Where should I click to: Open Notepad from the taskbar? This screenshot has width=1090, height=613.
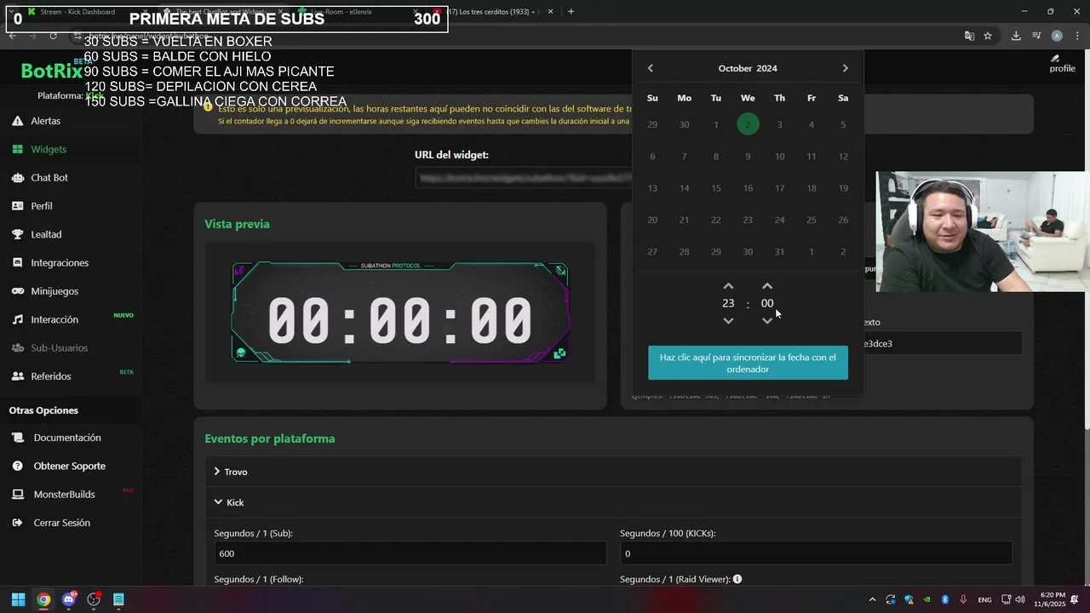coord(118,599)
